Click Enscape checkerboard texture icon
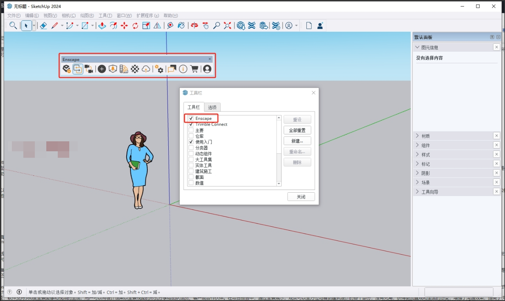 point(135,69)
